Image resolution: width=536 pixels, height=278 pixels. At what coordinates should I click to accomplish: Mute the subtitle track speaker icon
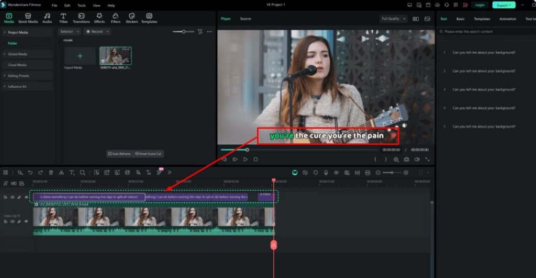(13, 197)
